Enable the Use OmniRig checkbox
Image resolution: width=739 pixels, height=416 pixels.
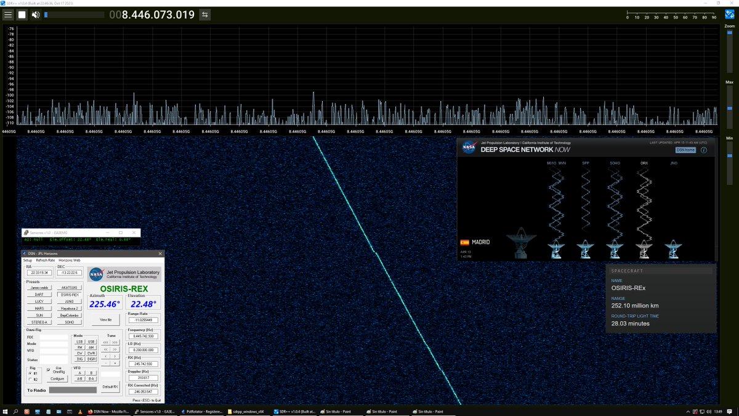pyautogui.click(x=48, y=370)
